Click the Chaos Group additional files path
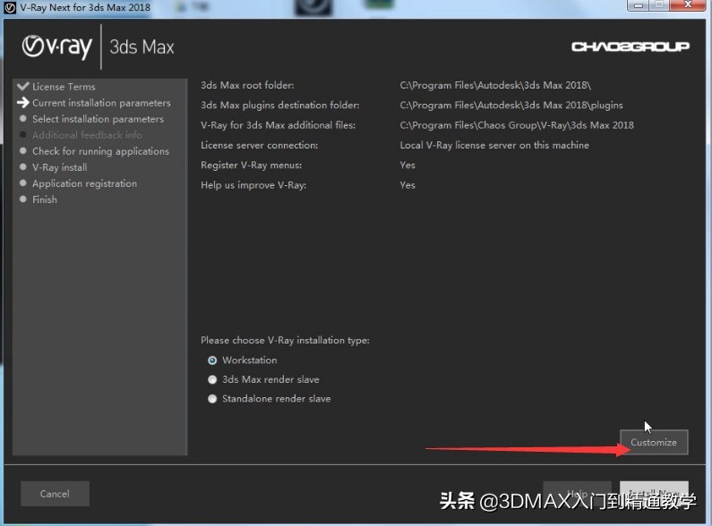Viewport: 712px width, 526px height. [x=517, y=125]
